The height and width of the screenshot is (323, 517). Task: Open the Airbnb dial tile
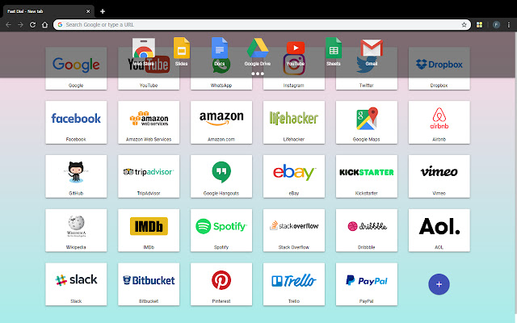[439, 122]
